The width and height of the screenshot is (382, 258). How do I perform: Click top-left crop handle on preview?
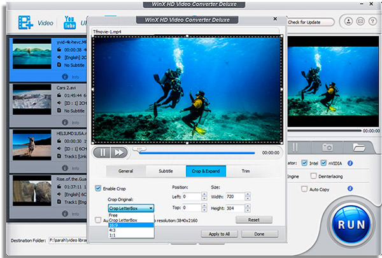click(x=93, y=36)
